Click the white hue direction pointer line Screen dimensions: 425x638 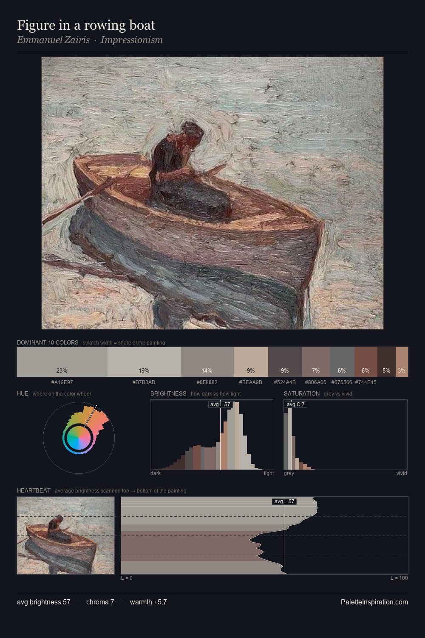point(91,416)
